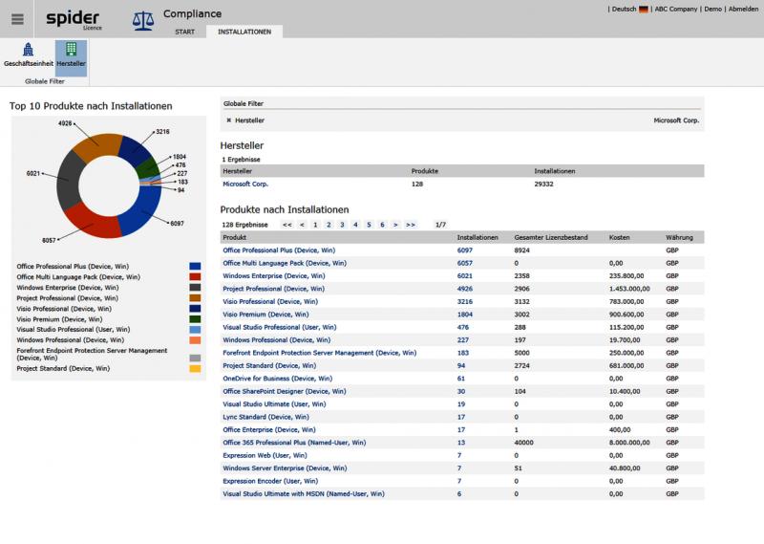This screenshot has height=544, width=764.
Task: Click the Compliance scales icon
Action: (143, 21)
